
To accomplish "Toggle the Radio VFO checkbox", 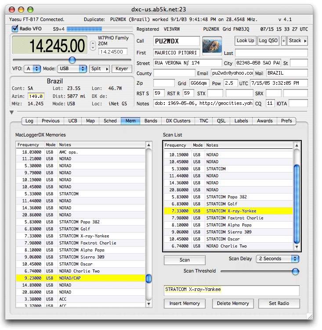I will tap(15, 29).
